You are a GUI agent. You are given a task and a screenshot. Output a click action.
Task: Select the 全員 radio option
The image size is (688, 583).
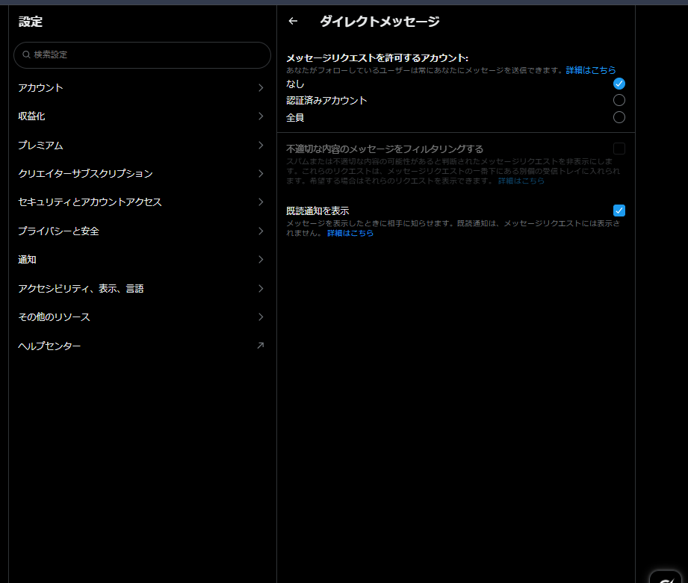coord(619,117)
